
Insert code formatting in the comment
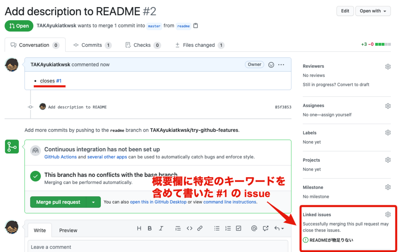[190, 228]
